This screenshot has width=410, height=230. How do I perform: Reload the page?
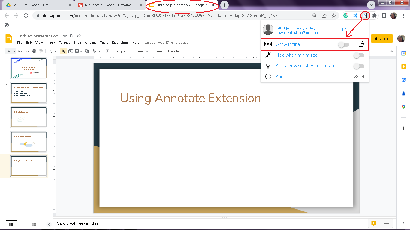pos(26,16)
